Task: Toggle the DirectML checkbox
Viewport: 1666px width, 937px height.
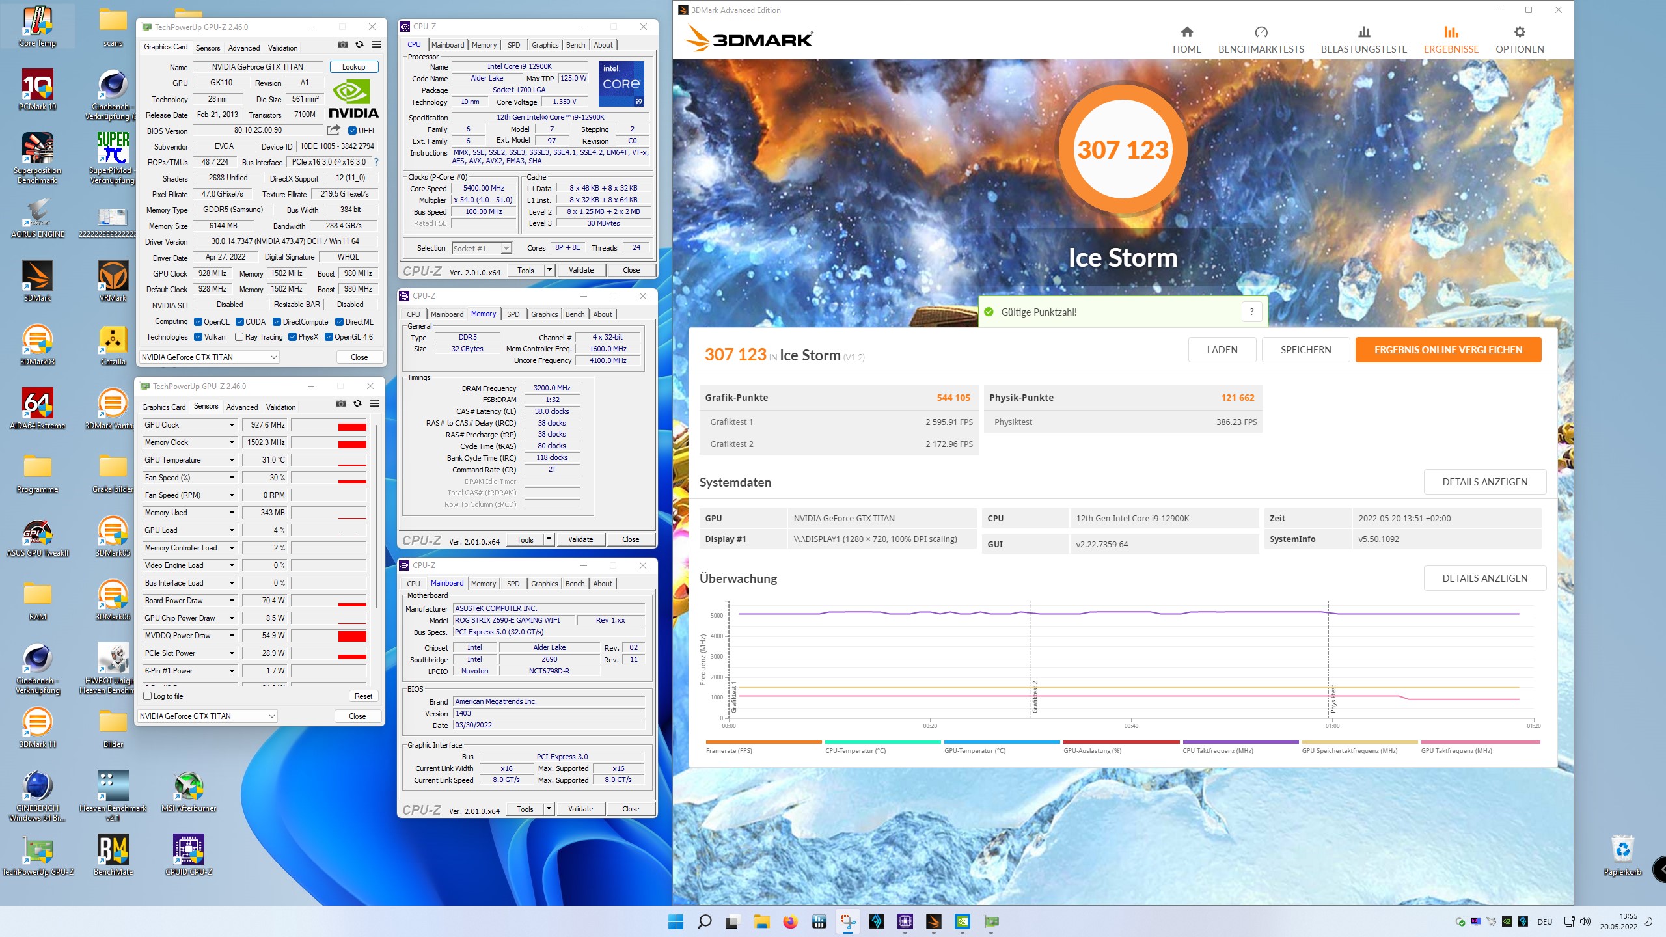Action: point(339,321)
